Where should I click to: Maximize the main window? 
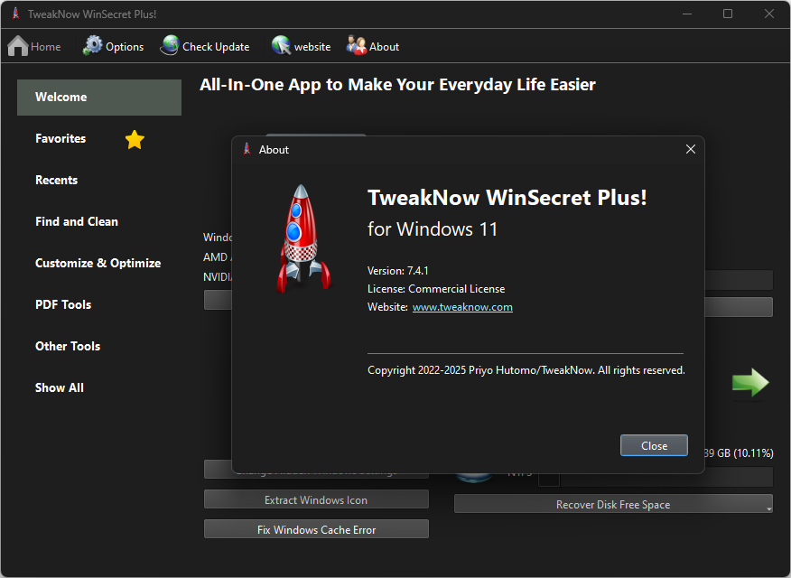click(x=728, y=14)
